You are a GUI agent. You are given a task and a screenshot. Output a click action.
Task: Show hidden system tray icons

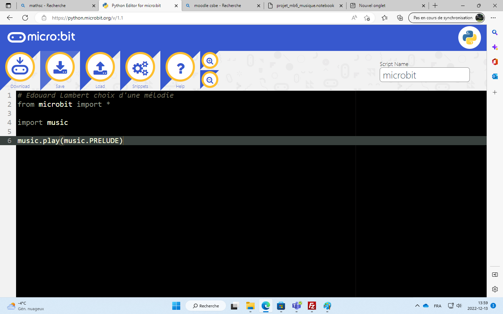pyautogui.click(x=417, y=306)
